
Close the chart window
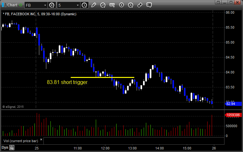pos(237,2)
